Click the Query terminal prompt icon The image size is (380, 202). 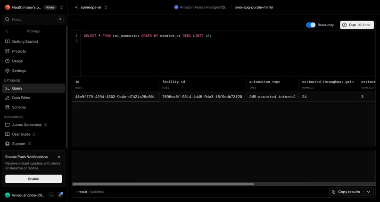coord(7,88)
